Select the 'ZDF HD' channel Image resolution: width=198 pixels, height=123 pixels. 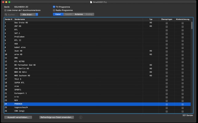[97, 26]
